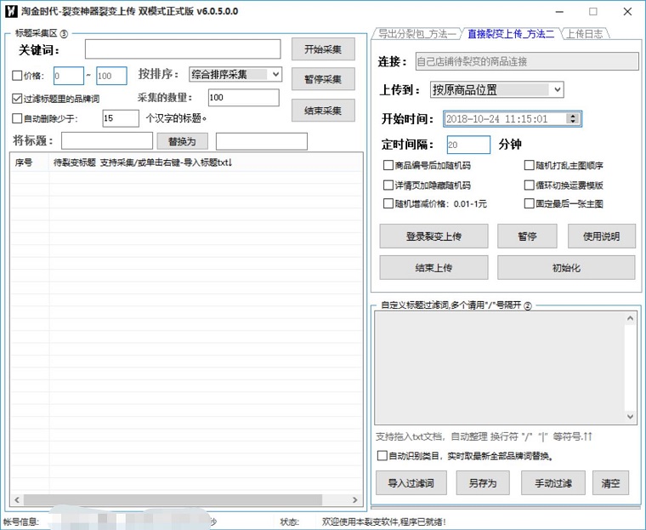Click 结束采集 to stop collection
Viewport: 646px width, 530px height.
click(x=323, y=110)
